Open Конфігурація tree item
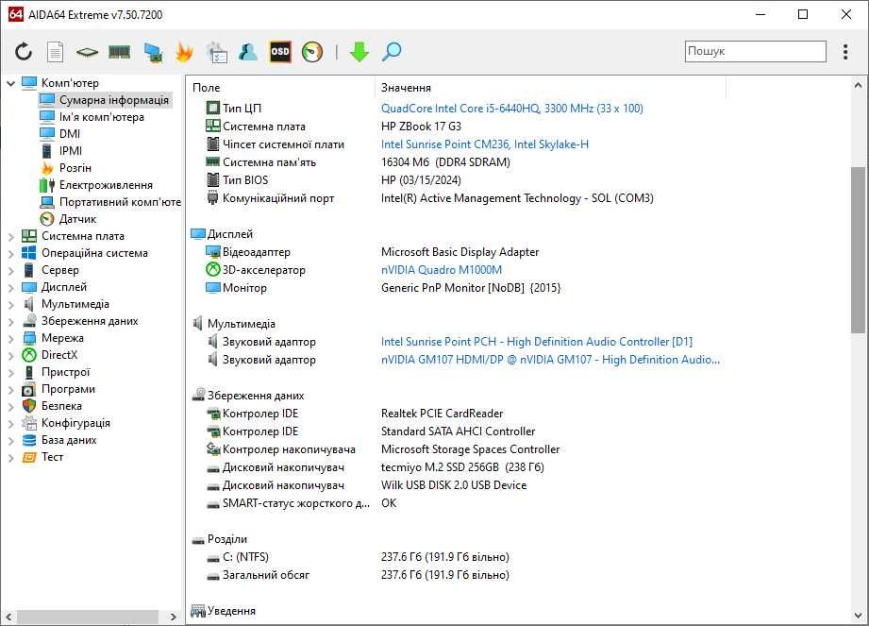Viewport: 869px width, 626px height. coord(75,423)
